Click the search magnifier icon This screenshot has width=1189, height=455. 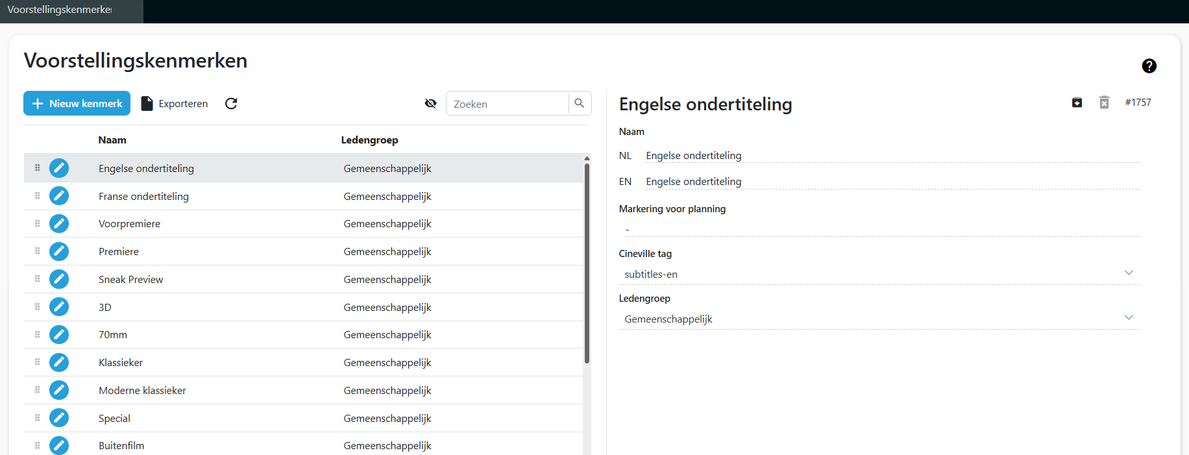click(x=580, y=104)
